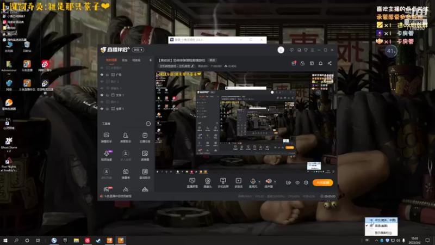This screenshot has width=435, height=245.
Task: Click the gift box icon with red badge
Action: 294,63
